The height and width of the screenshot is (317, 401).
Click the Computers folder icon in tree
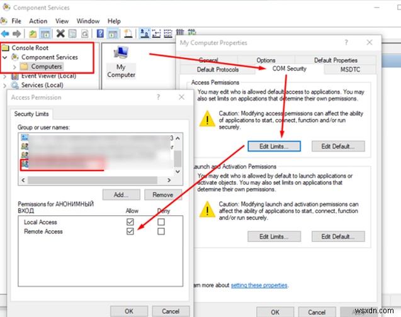click(24, 67)
